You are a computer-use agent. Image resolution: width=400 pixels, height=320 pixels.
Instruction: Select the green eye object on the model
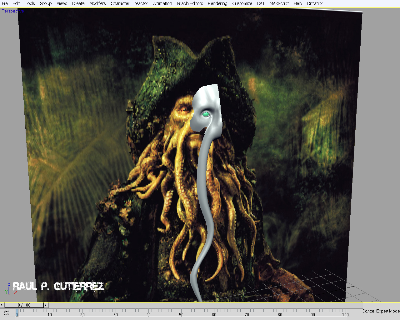click(206, 114)
